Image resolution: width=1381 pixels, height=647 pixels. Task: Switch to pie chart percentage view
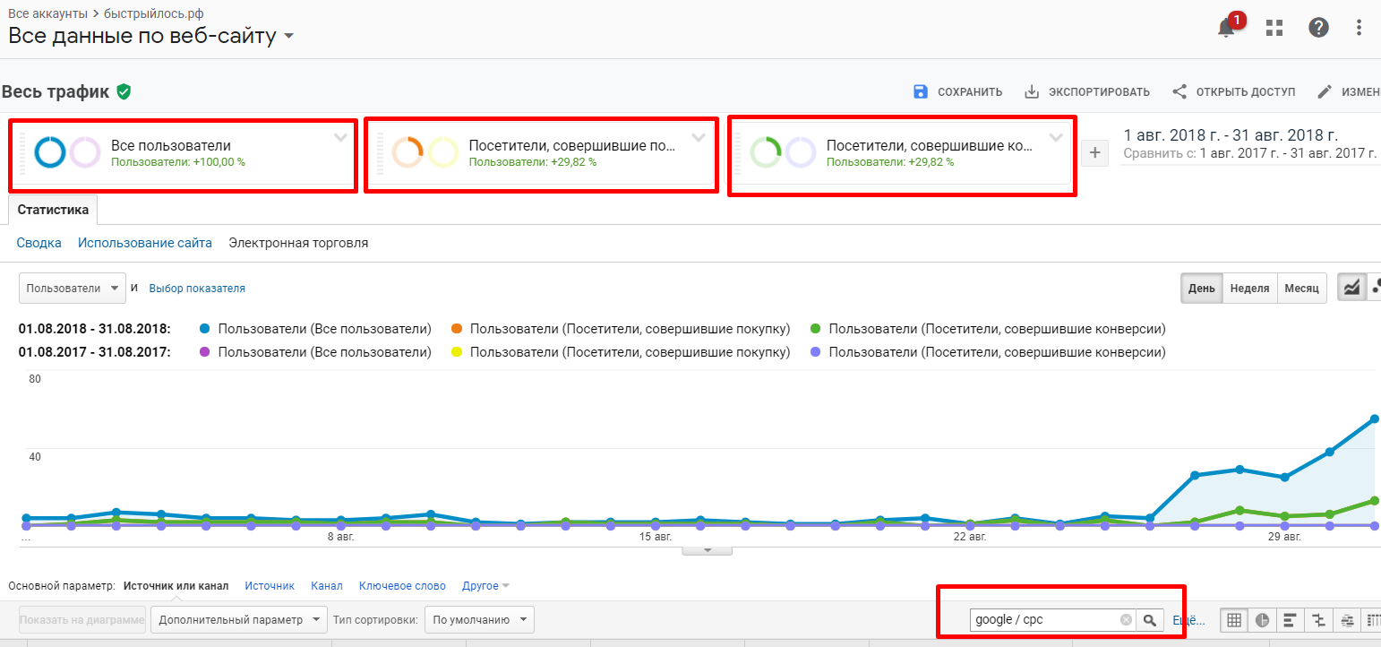click(x=1262, y=619)
